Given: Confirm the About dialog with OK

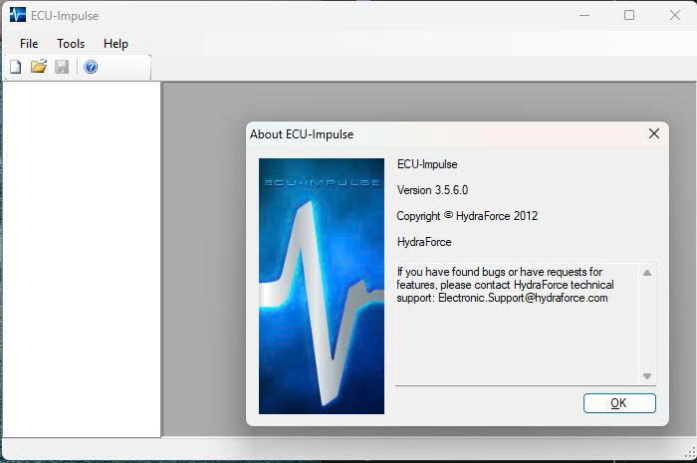Looking at the screenshot, I should [x=619, y=403].
